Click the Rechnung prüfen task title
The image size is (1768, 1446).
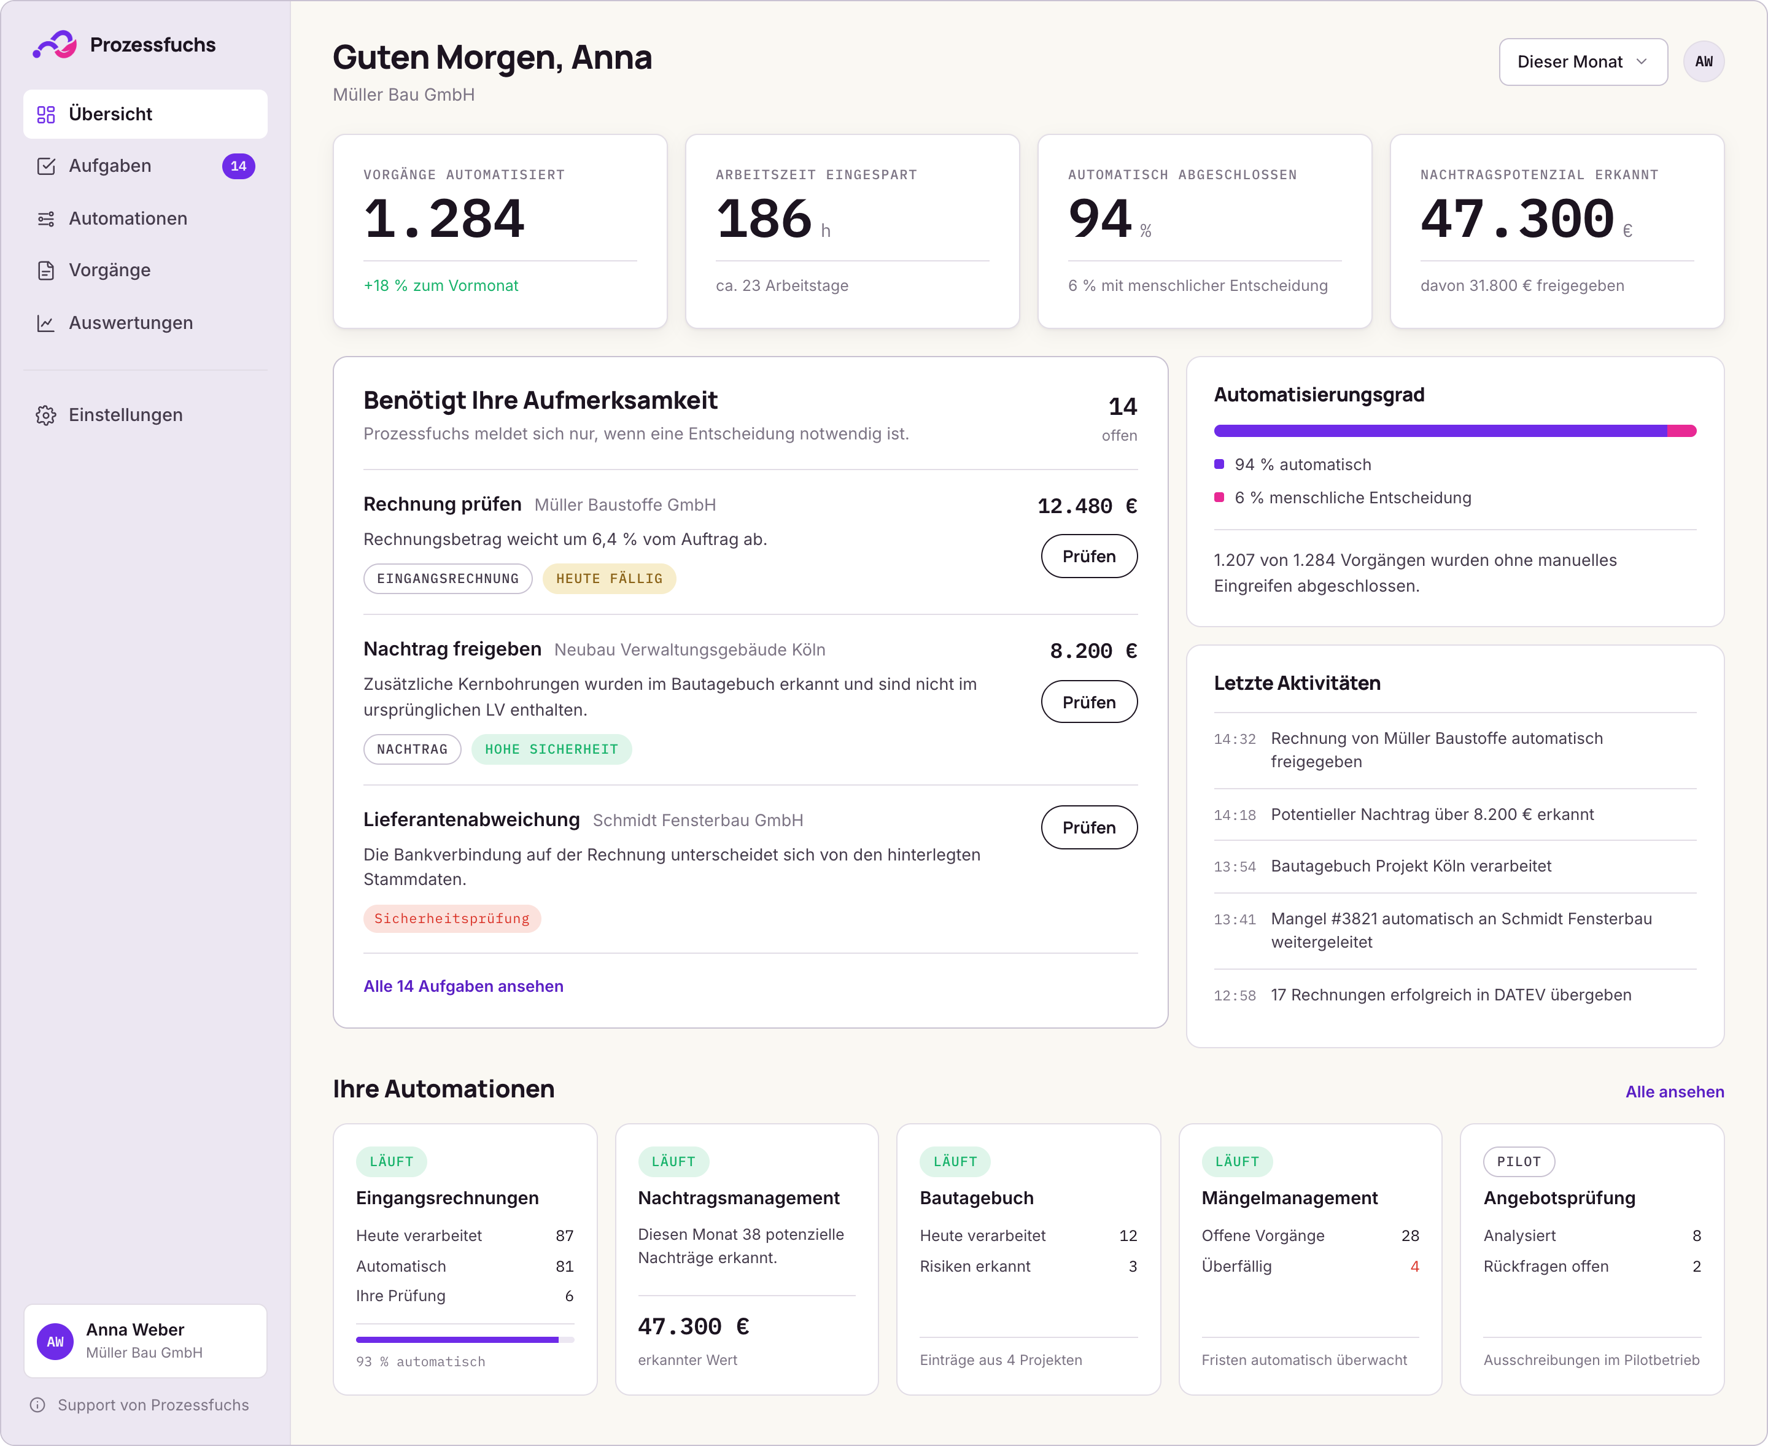443,504
